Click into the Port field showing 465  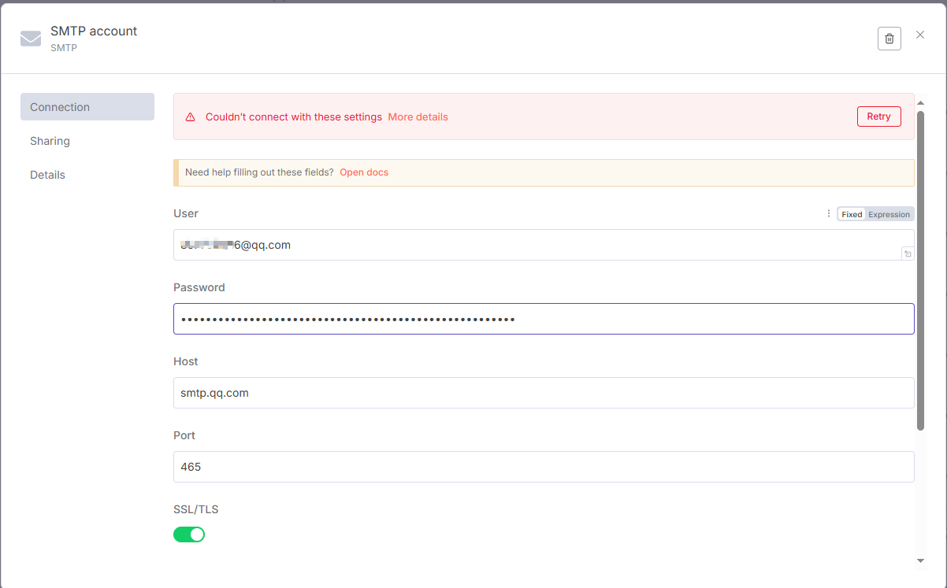click(x=544, y=467)
